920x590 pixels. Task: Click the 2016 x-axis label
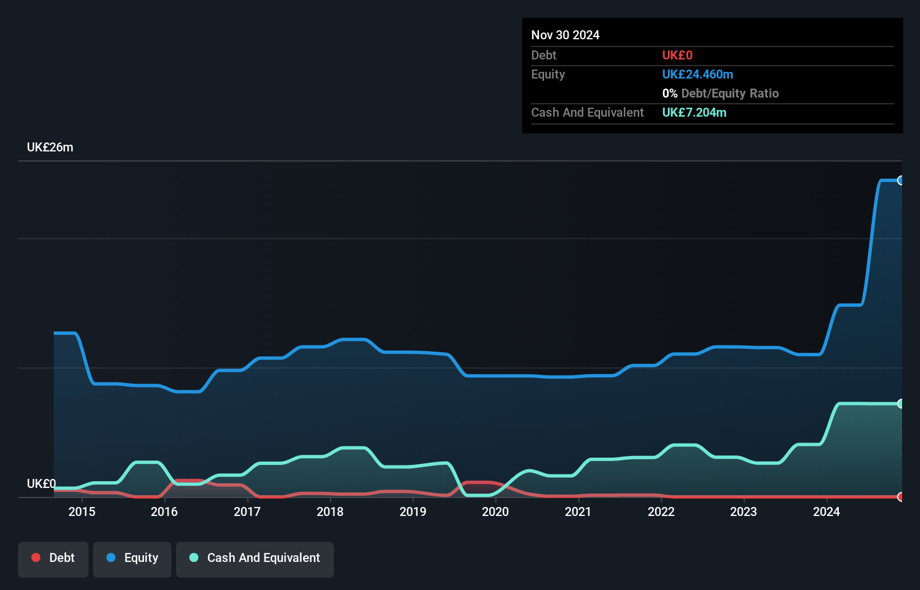click(x=164, y=511)
